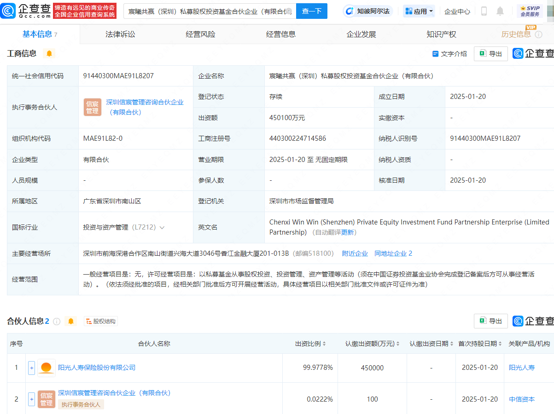Open notifications bell in top header
This screenshot has width=554, height=414.
[500, 11]
